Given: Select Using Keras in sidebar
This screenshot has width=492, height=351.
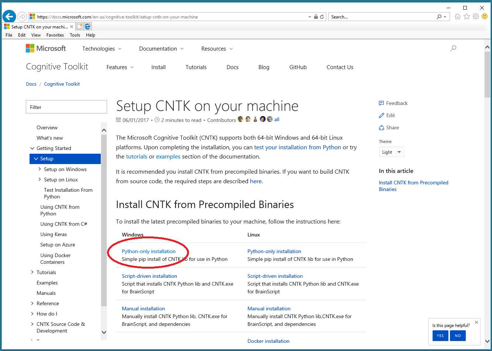Looking at the screenshot, I should click(54, 234).
